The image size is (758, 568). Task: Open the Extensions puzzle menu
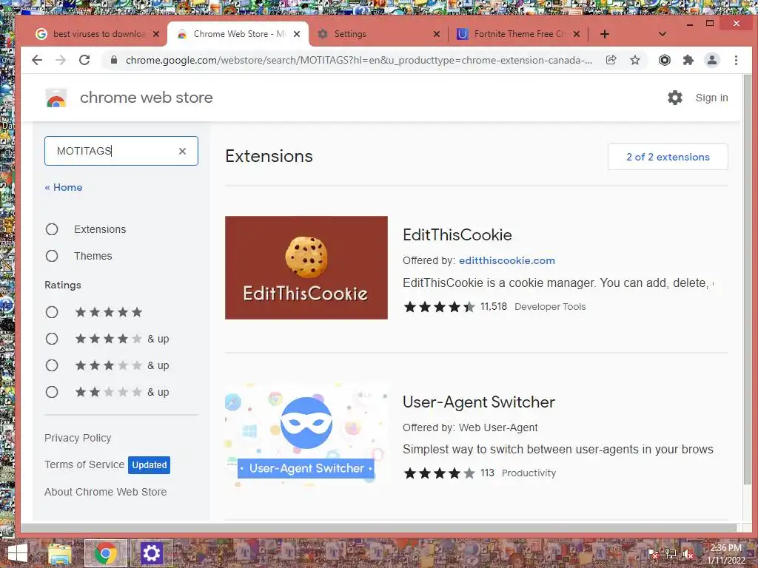688,60
